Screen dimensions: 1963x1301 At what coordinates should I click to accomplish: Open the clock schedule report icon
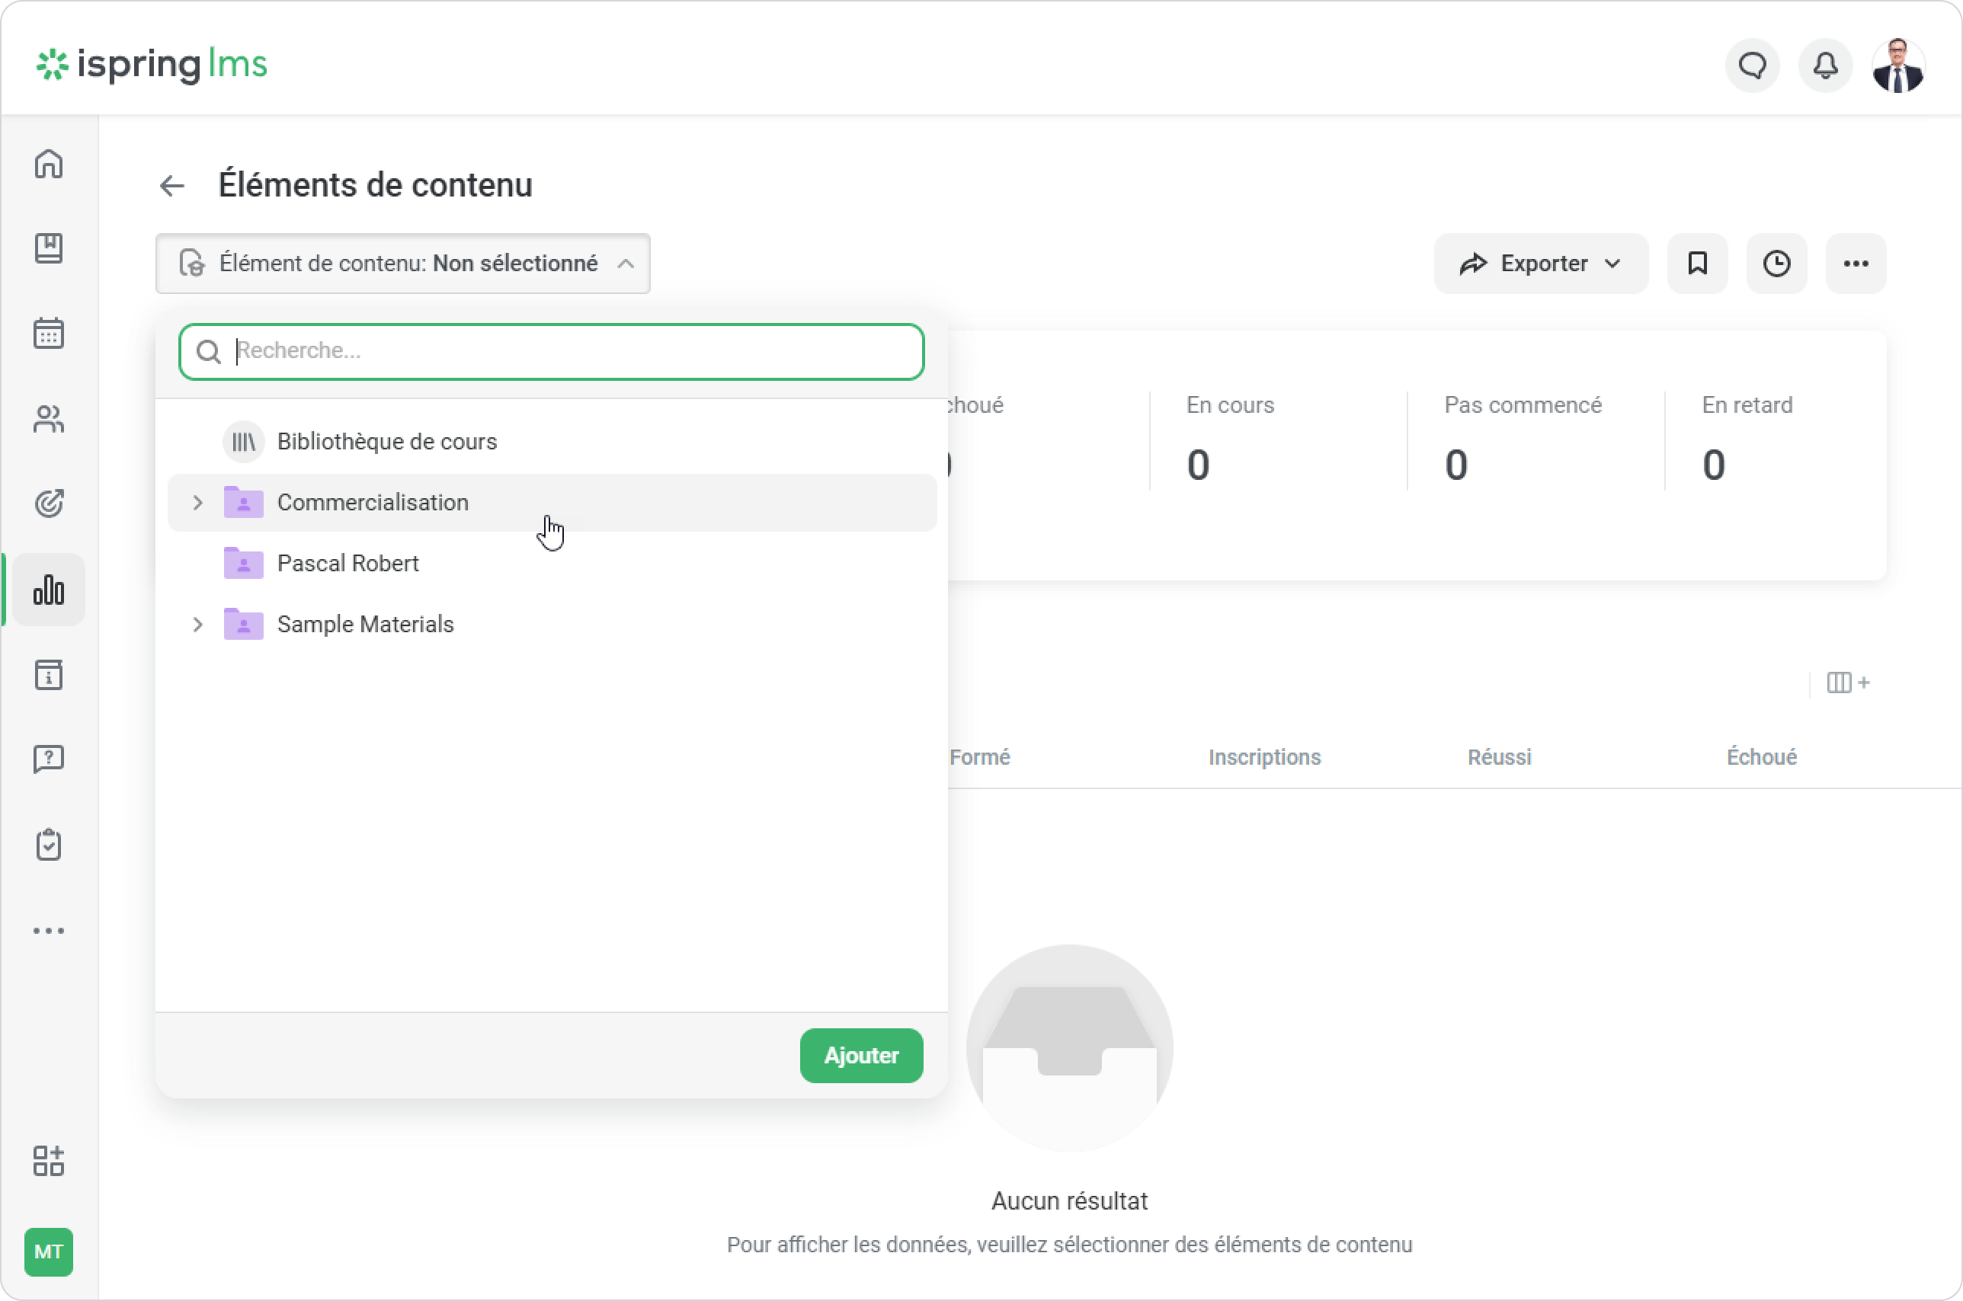coord(1776,264)
